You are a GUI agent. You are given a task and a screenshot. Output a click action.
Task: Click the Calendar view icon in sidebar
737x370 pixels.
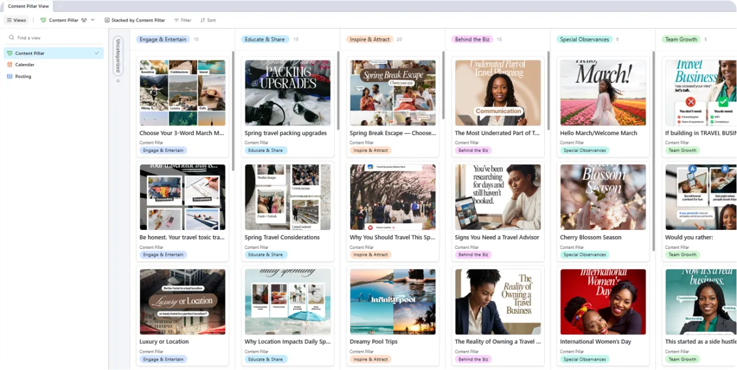(10, 65)
